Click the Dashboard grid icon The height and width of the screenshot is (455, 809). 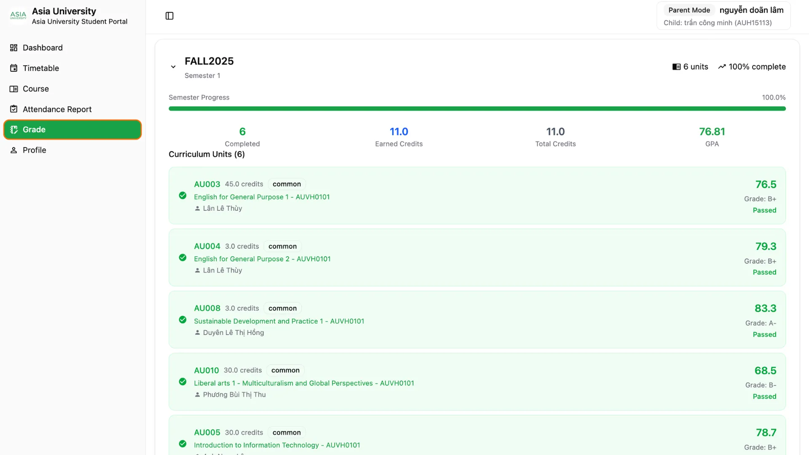pos(14,48)
